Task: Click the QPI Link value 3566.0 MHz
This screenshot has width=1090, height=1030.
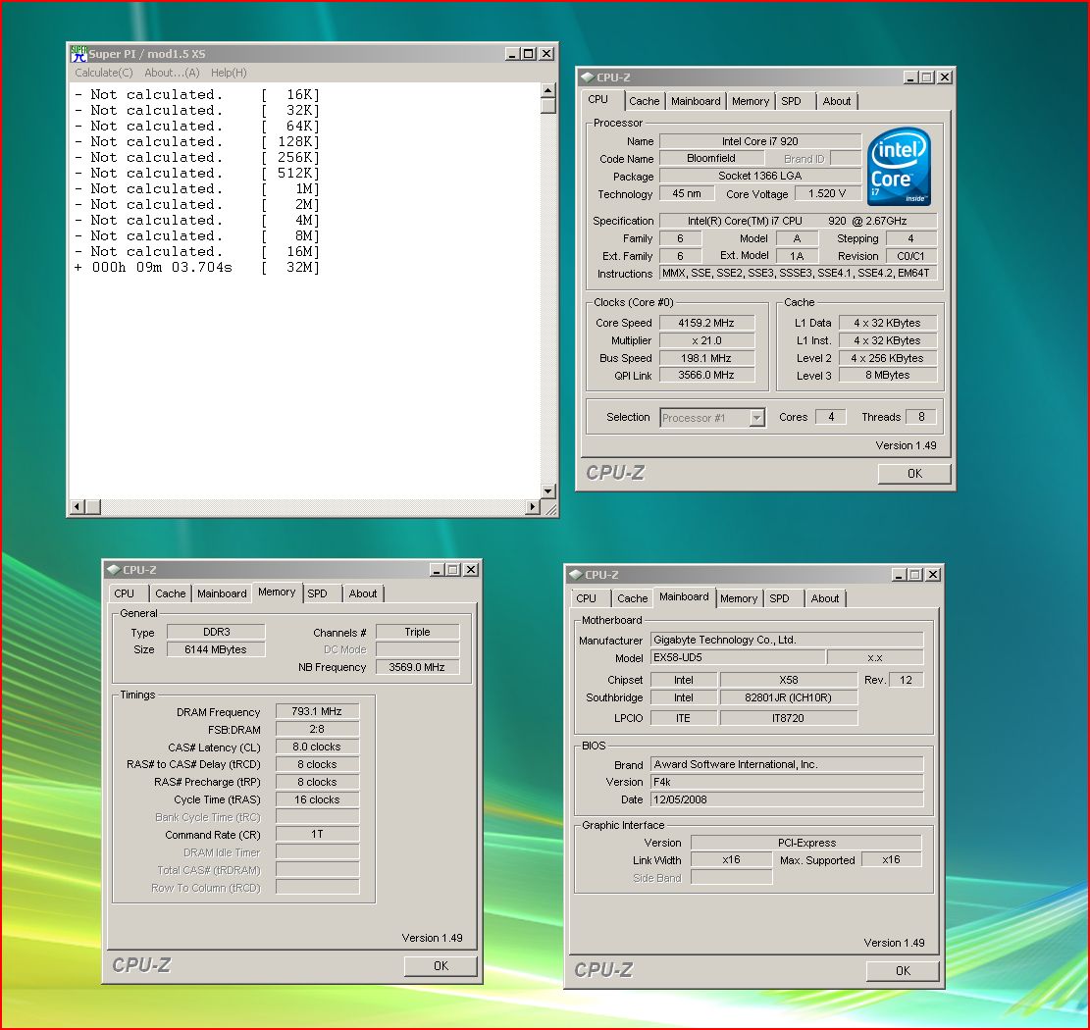Action: (x=706, y=376)
